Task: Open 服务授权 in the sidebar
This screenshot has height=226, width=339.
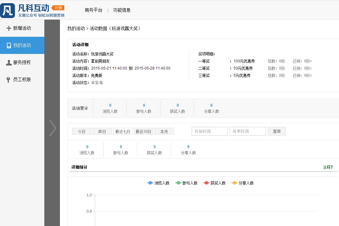Action: [22, 62]
